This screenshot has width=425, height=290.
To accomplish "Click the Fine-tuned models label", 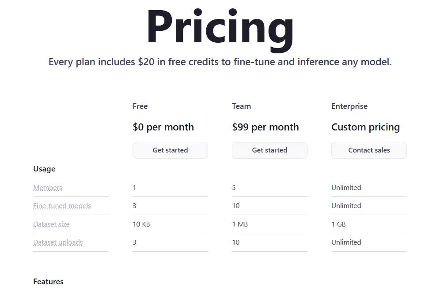I will [x=62, y=205].
